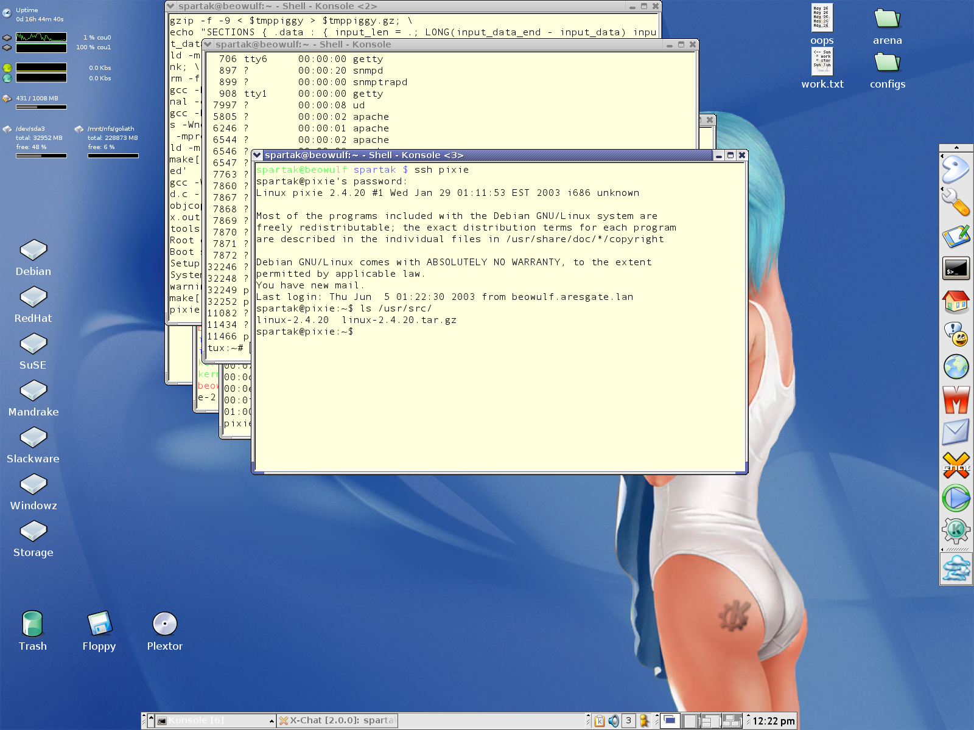
Task: Open the work.txt file
Action: 822,61
